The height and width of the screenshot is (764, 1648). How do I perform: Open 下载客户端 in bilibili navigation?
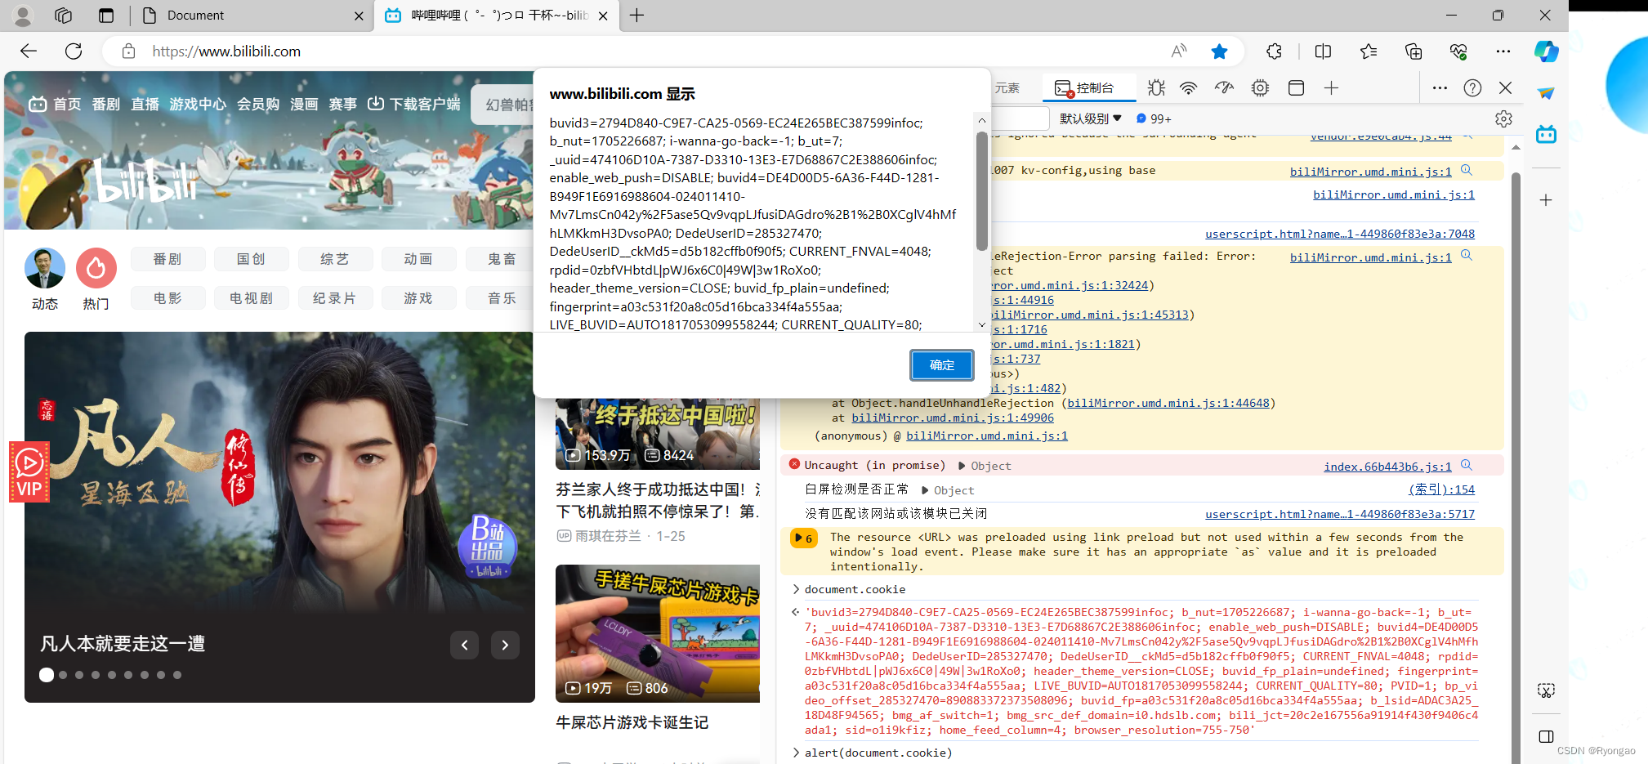[414, 104]
